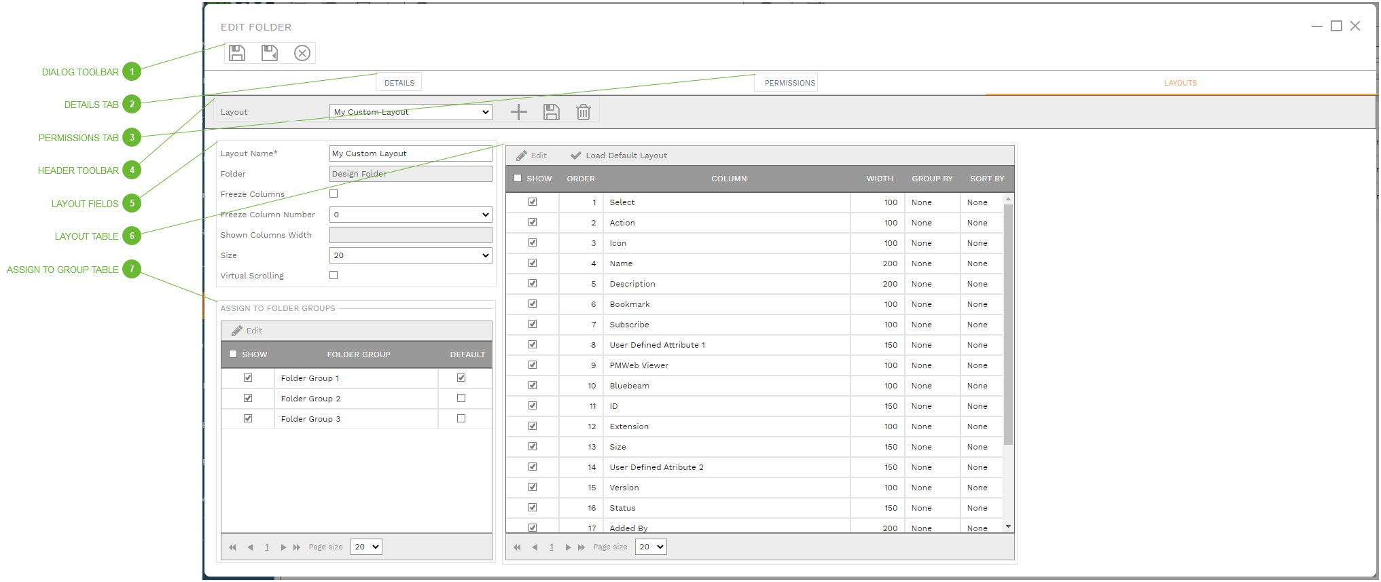Image resolution: width=1381 pixels, height=582 pixels.
Task: Uncheck Show for Folder Group 1
Action: tap(248, 378)
